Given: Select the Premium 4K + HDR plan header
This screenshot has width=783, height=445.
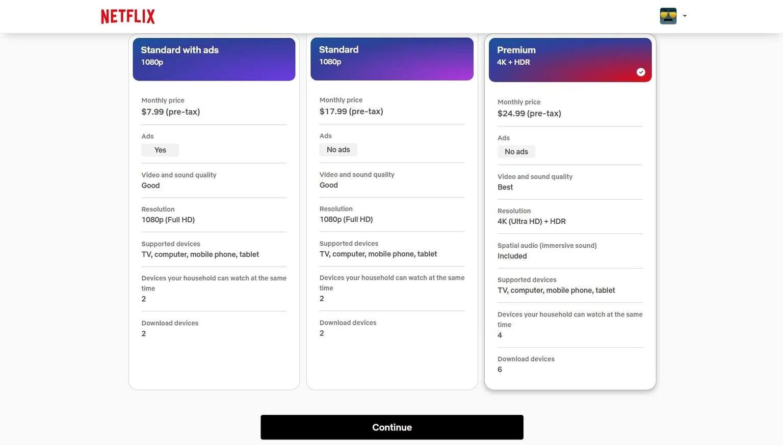Looking at the screenshot, I should 569,60.
